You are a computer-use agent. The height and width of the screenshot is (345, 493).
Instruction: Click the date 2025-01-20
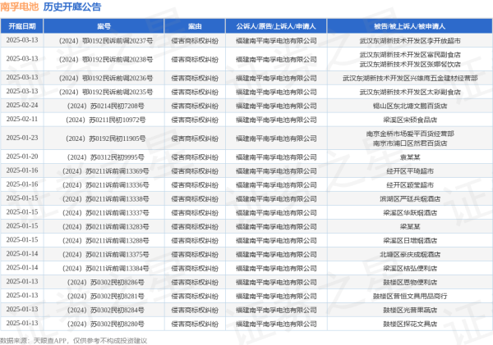point(22,157)
